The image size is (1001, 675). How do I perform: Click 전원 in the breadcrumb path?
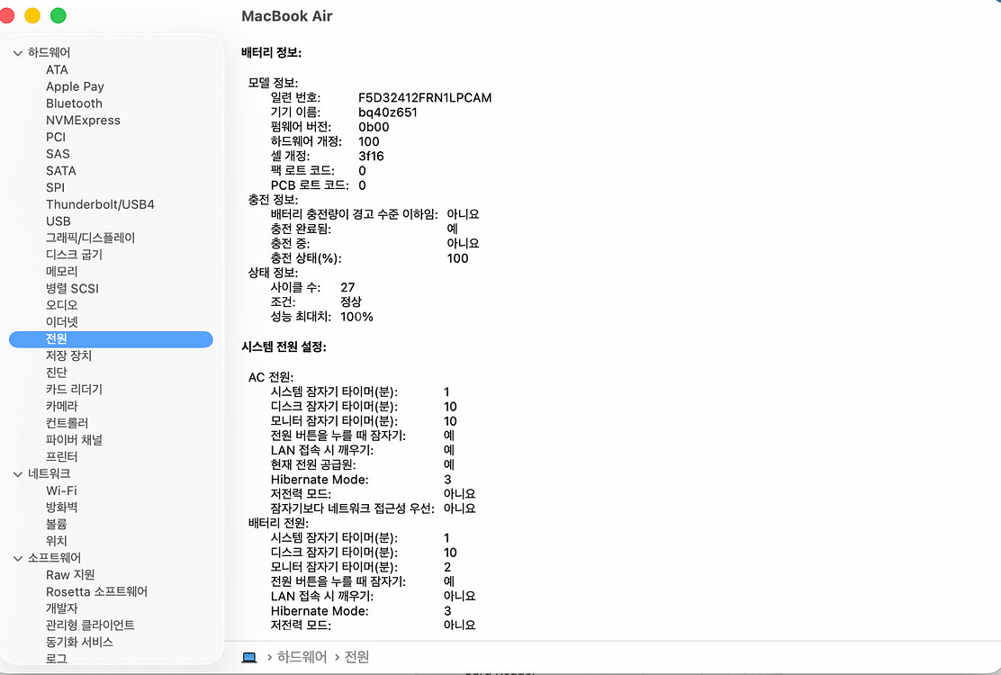(355, 656)
